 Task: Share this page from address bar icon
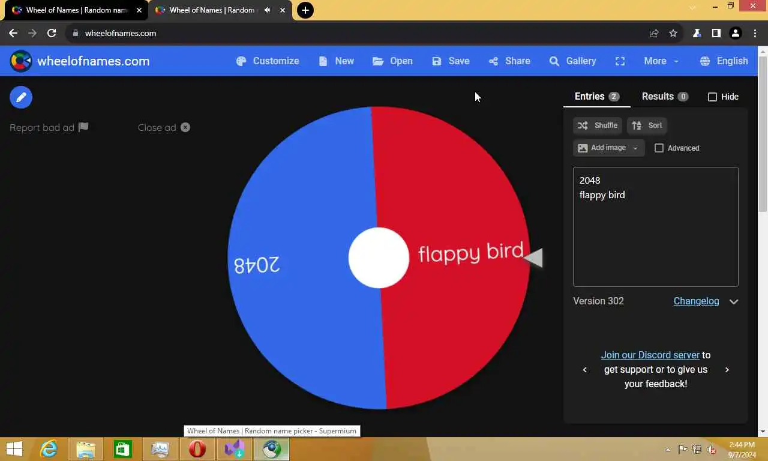point(654,33)
